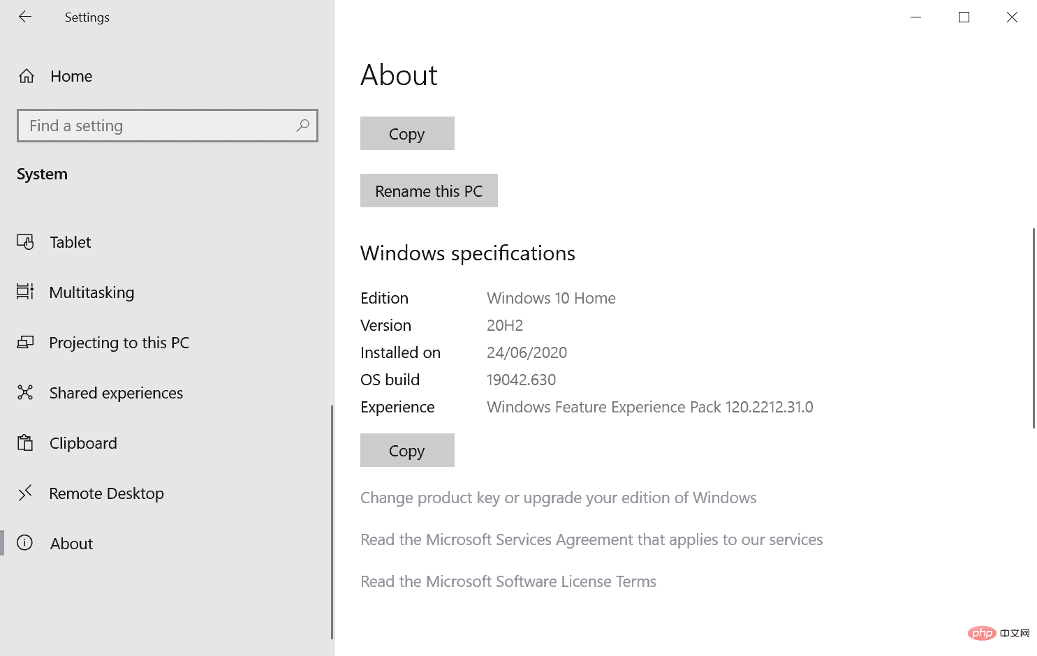Open Shared experiences page
This screenshot has height=656, width=1037.
tap(116, 393)
